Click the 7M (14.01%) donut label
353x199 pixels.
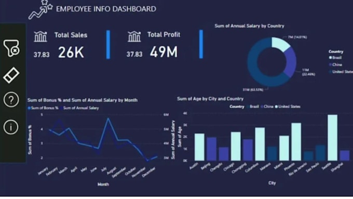pos(297,37)
